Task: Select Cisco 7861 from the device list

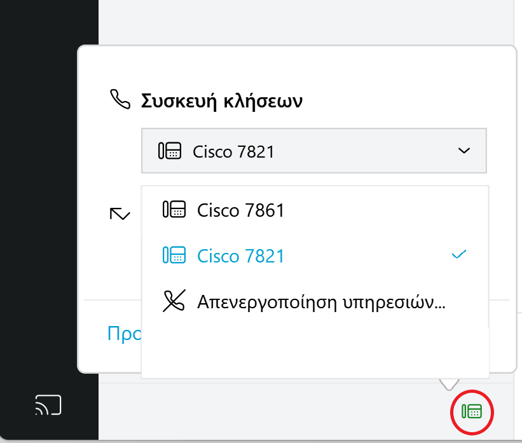Action: click(x=315, y=210)
